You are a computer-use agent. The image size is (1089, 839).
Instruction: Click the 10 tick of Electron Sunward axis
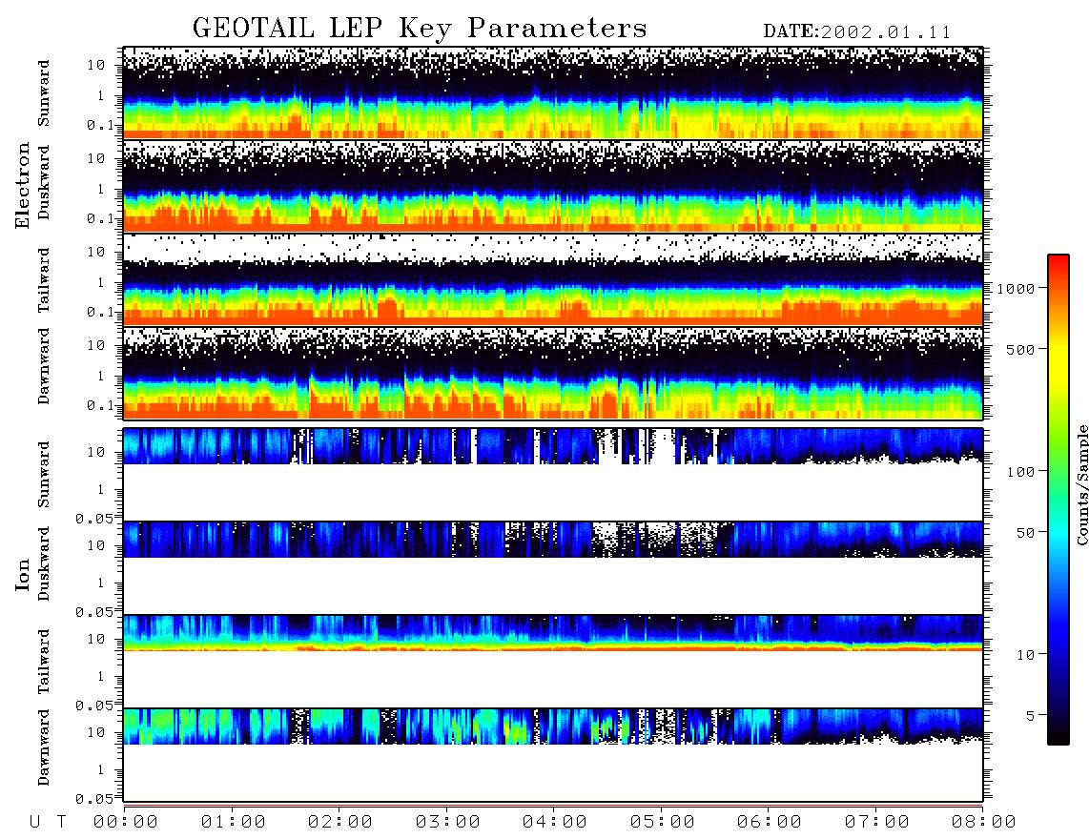pyautogui.click(x=96, y=65)
